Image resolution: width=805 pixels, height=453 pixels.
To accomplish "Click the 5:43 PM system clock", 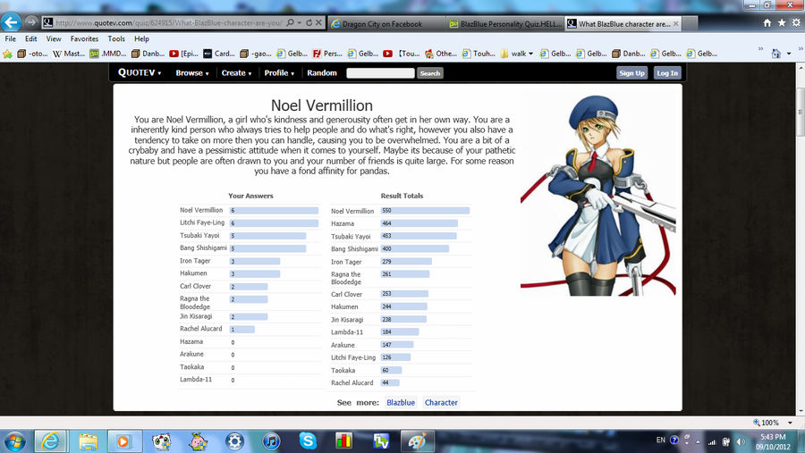I will [x=773, y=441].
